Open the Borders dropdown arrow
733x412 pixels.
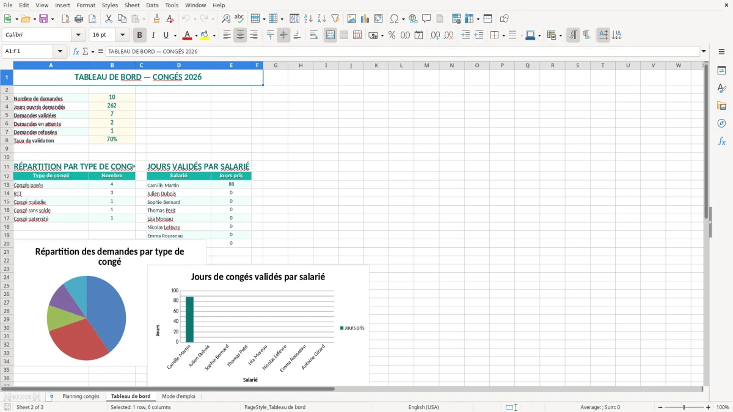(503, 35)
